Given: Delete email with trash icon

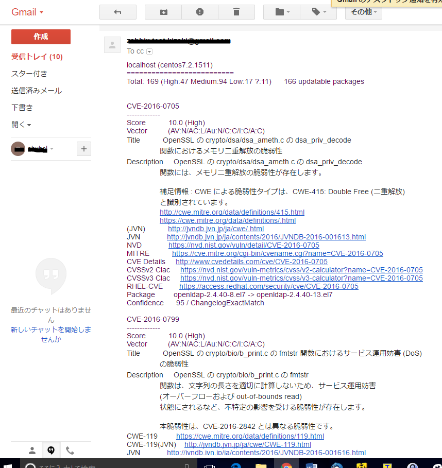Looking at the screenshot, I should click(236, 12).
